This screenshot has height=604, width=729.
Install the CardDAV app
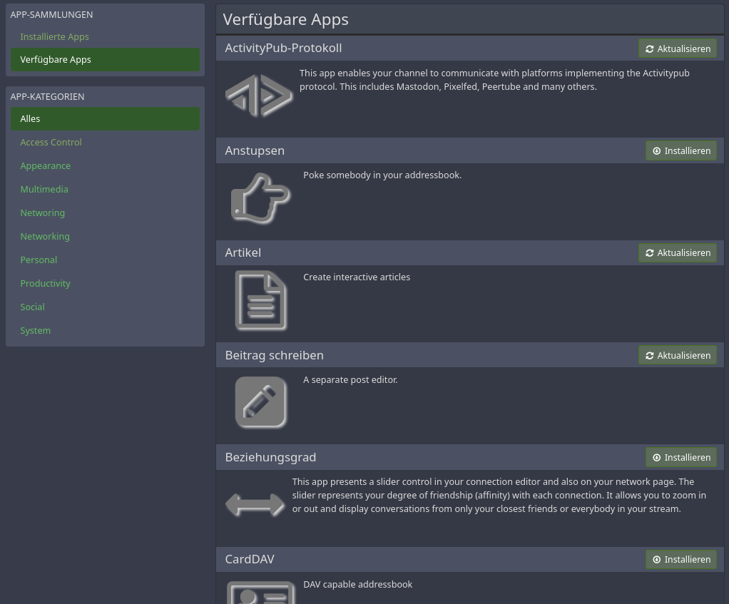coord(681,559)
